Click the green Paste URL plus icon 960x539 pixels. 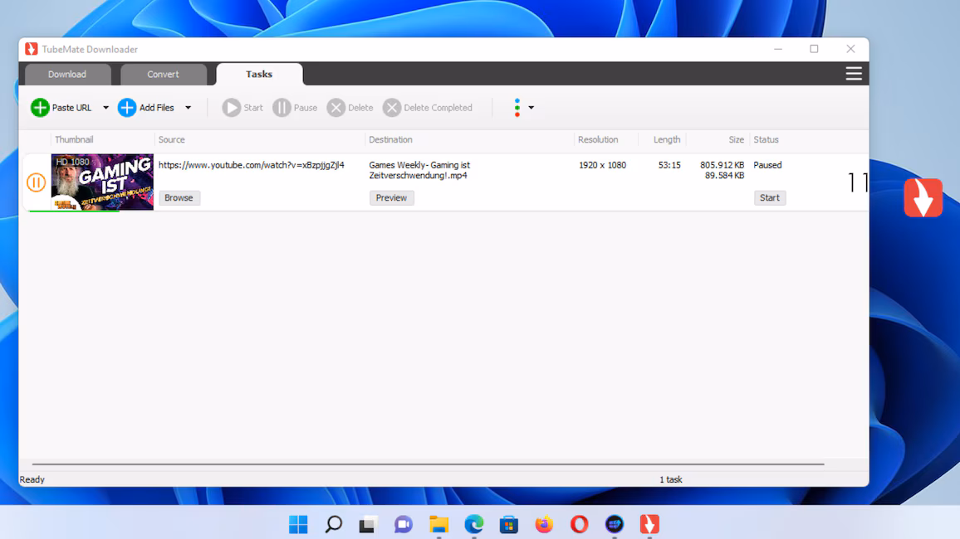40,108
